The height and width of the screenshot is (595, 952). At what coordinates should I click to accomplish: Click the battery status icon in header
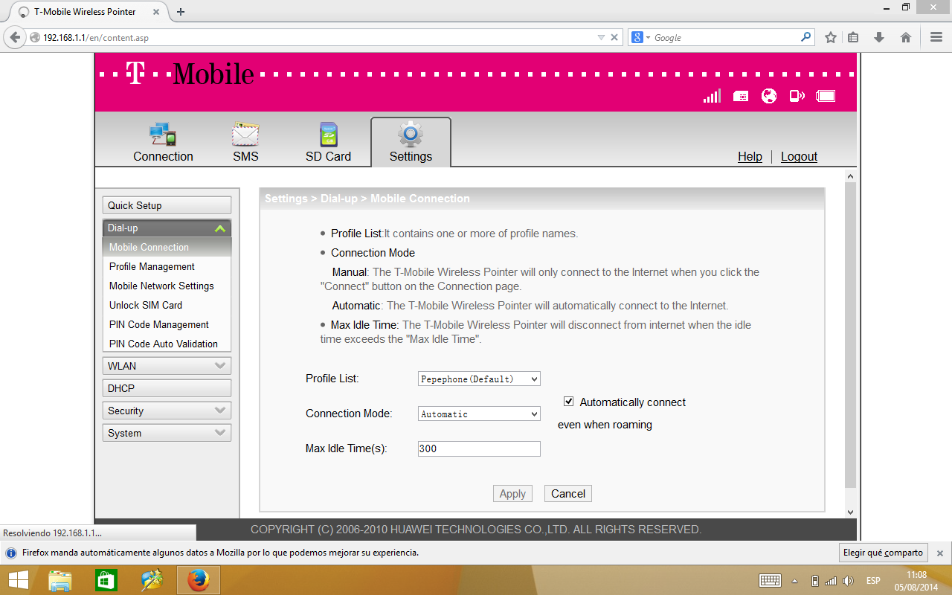click(826, 96)
